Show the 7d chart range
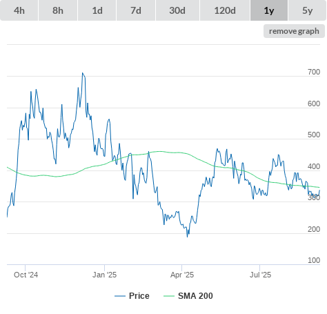The height and width of the screenshot is (314, 327). (x=136, y=10)
